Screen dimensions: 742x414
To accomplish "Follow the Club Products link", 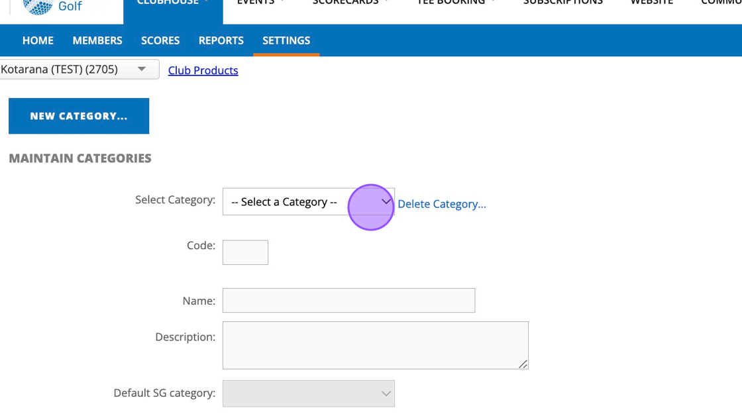I will click(x=203, y=70).
